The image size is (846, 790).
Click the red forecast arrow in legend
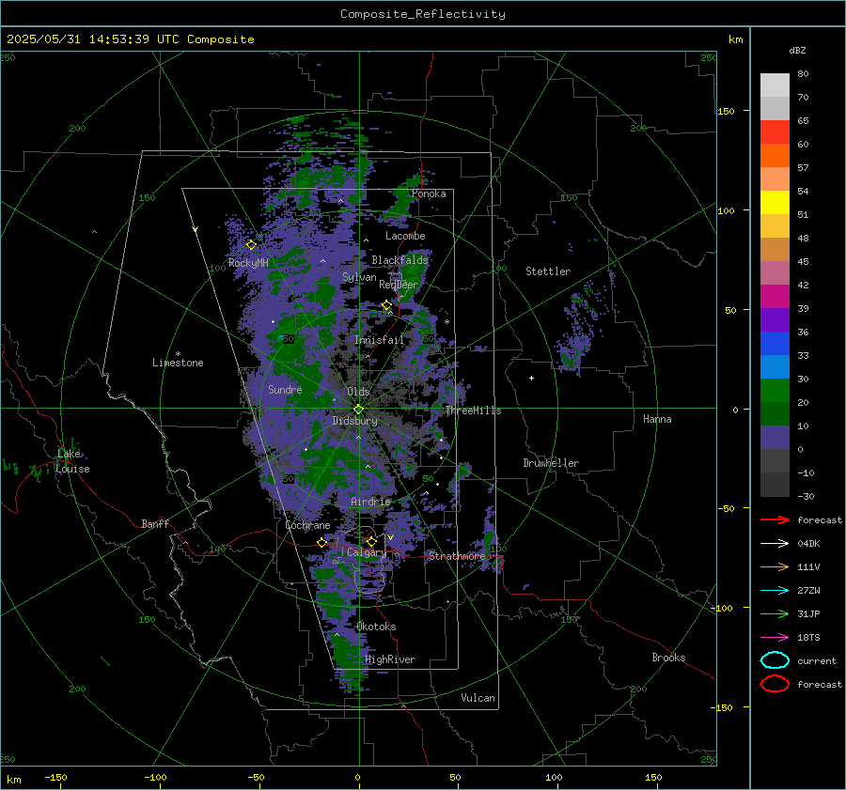click(x=775, y=519)
